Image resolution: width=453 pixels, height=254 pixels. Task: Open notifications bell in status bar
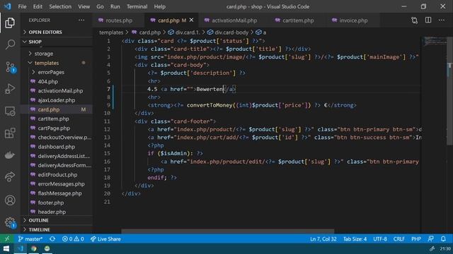(443, 238)
